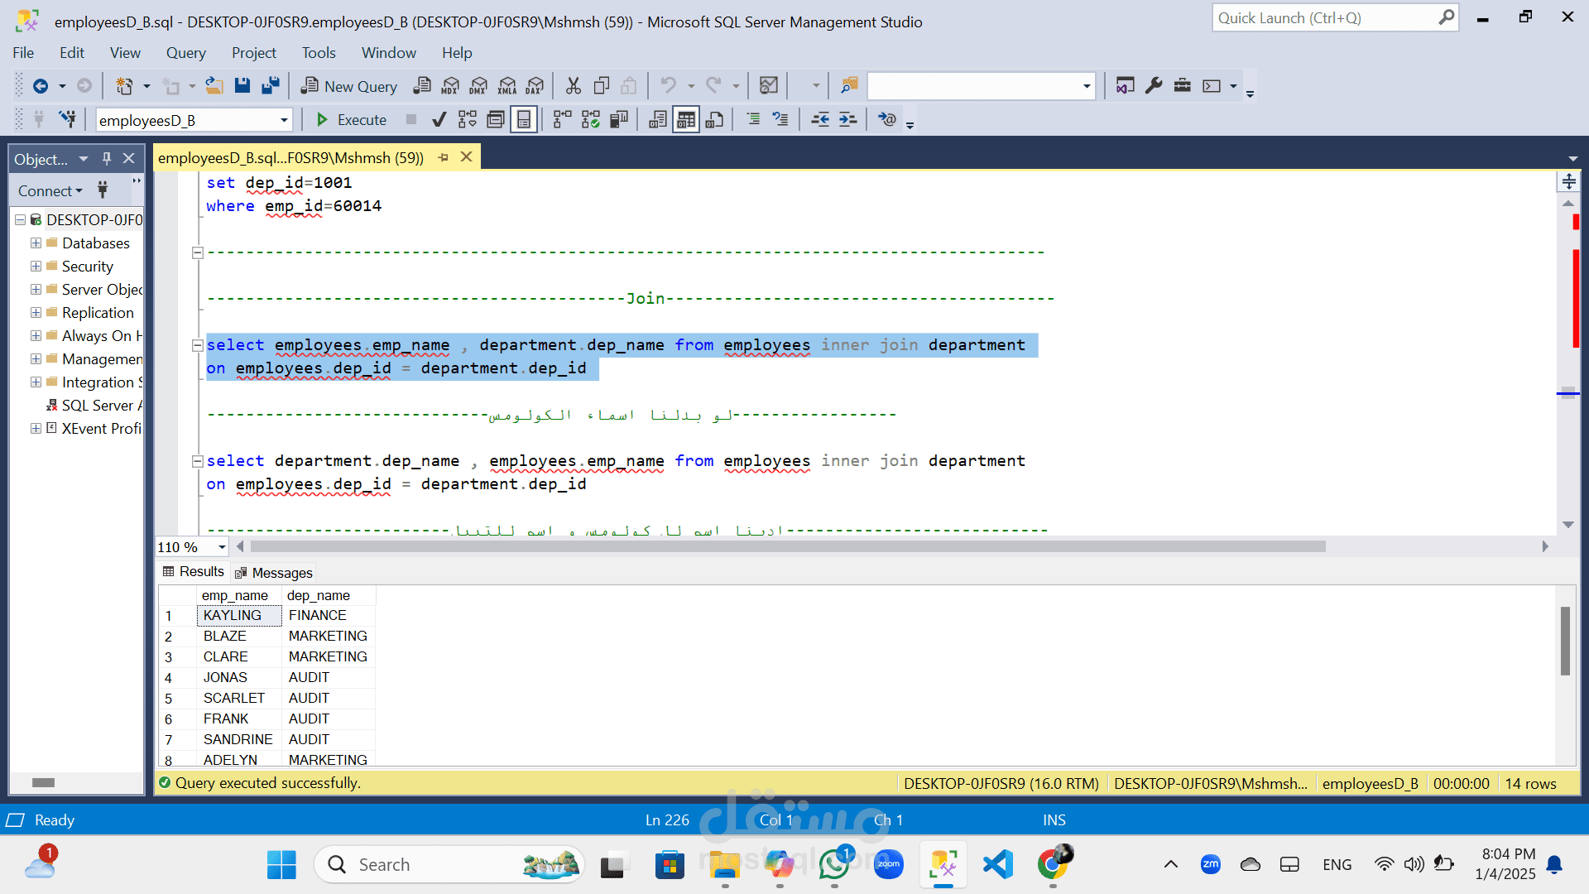Screen dimensions: 1589x894
Task: Click the emp_name column header
Action: (239, 596)
